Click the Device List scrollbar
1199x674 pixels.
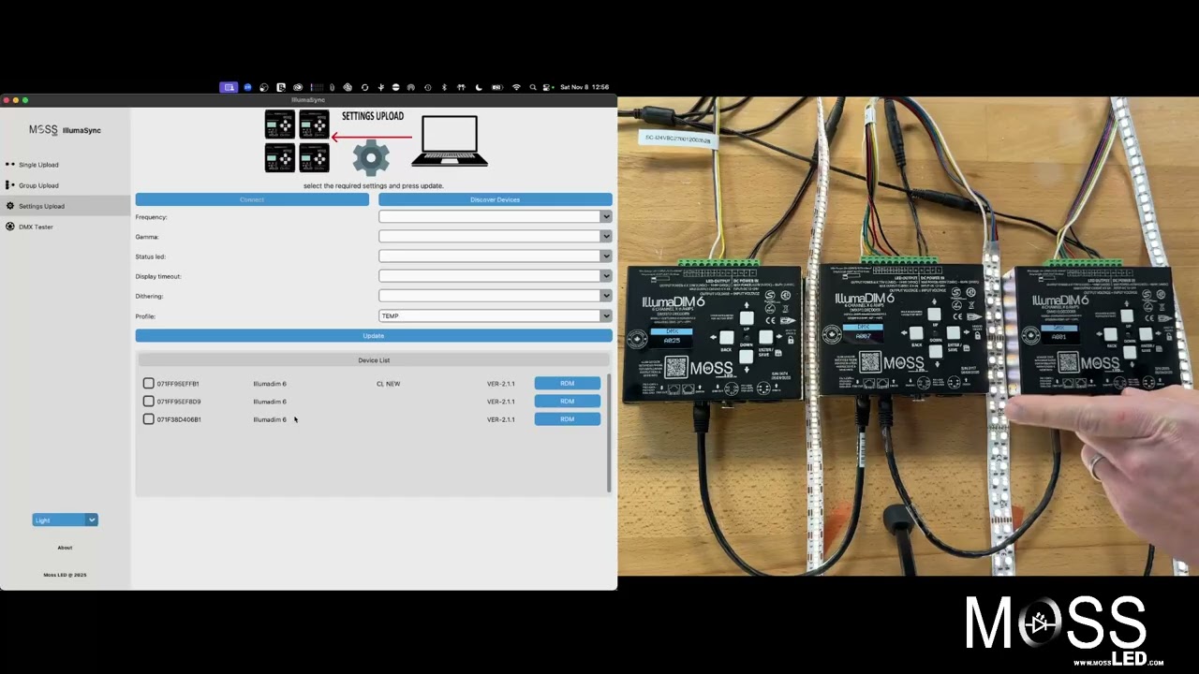pos(609,432)
